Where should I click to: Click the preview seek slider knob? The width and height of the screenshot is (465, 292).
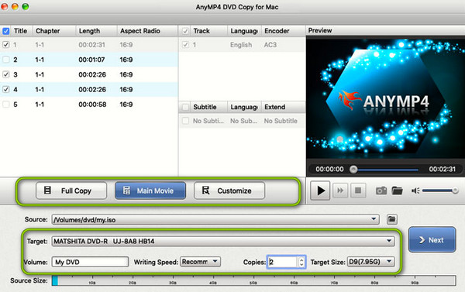click(x=353, y=170)
